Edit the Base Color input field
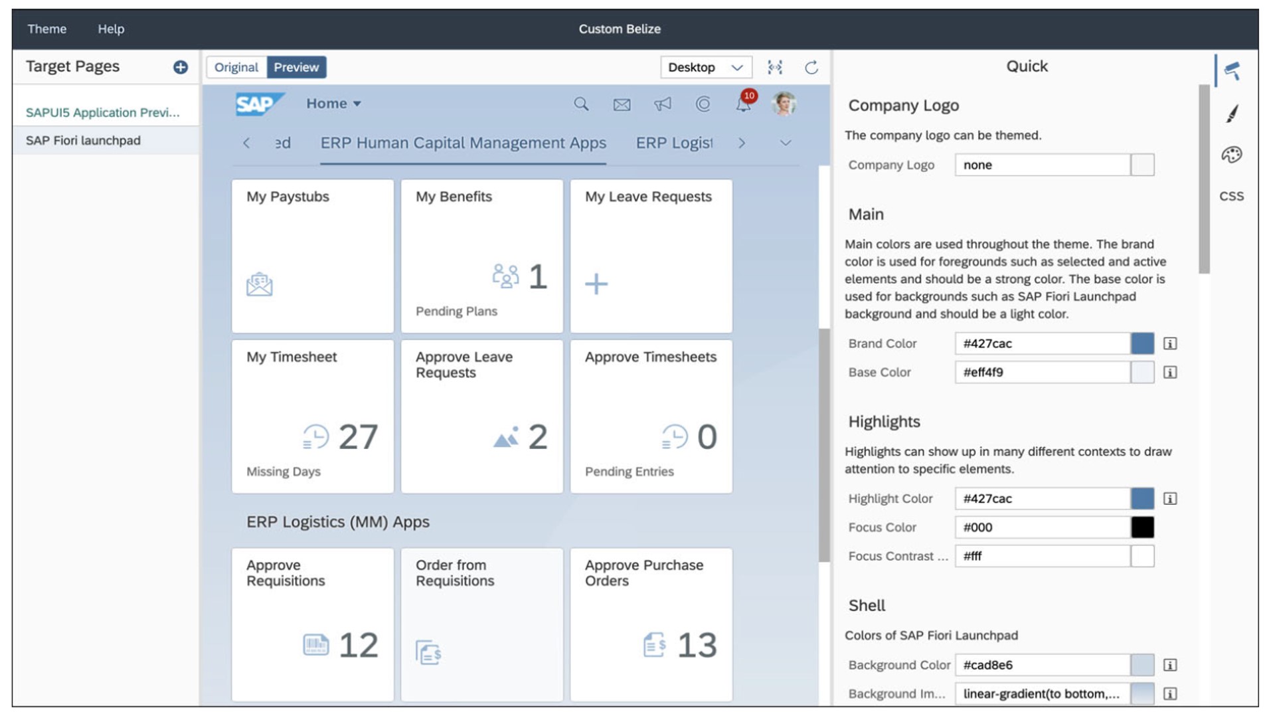Viewport: 1271px width, 718px height. [1043, 372]
